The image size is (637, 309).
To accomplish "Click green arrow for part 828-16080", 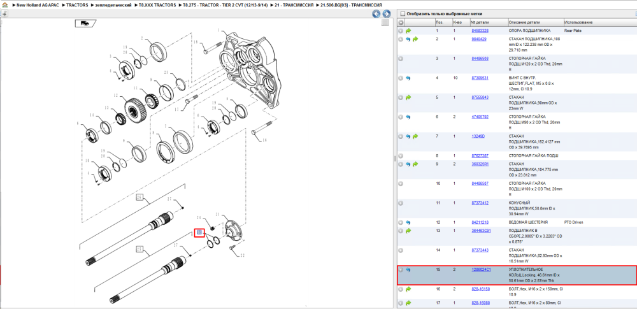I will pos(408,303).
